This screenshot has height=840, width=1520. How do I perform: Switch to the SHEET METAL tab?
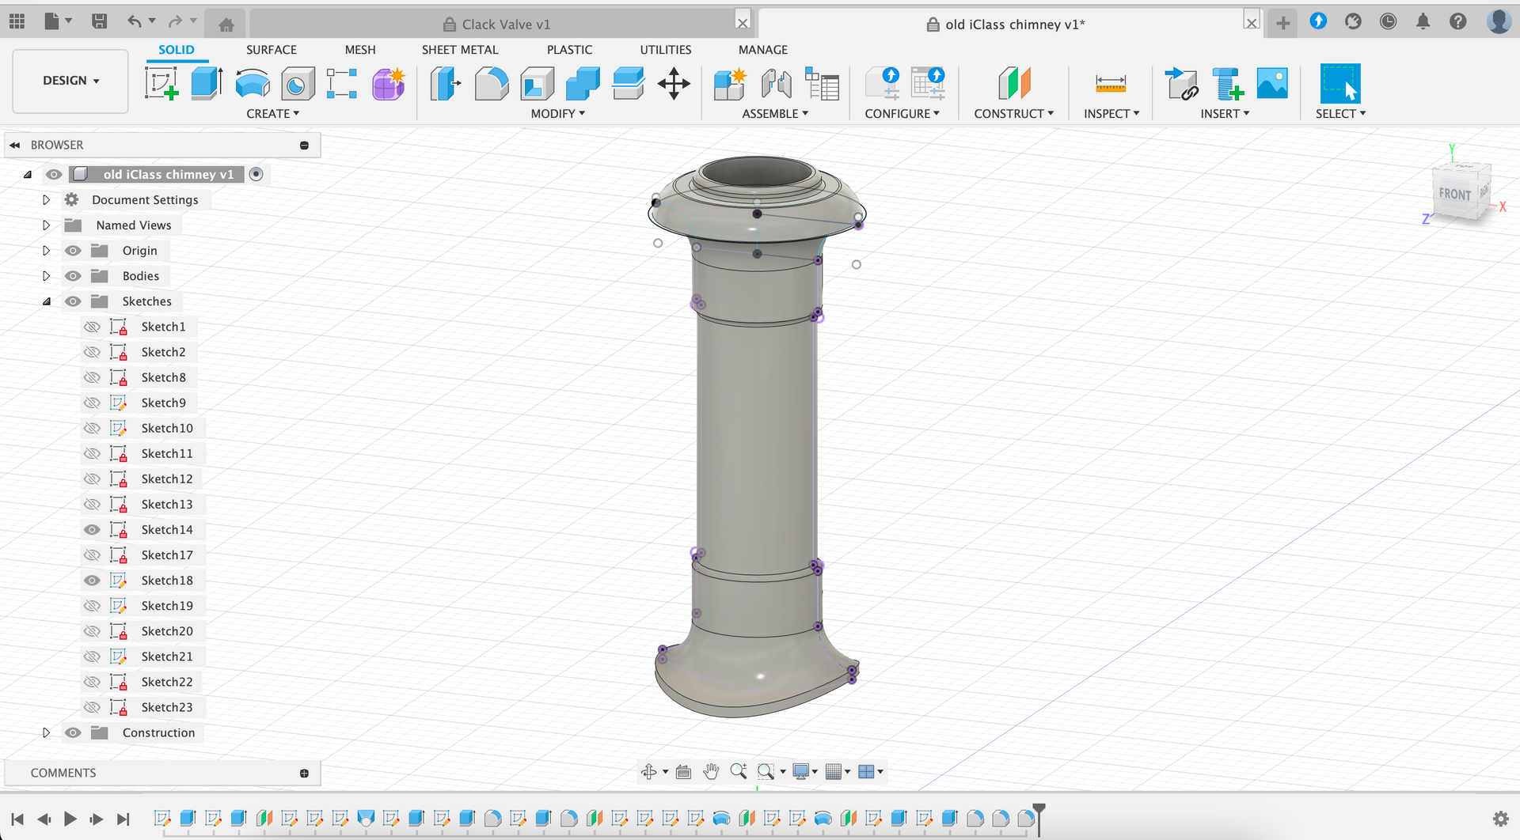pyautogui.click(x=460, y=50)
